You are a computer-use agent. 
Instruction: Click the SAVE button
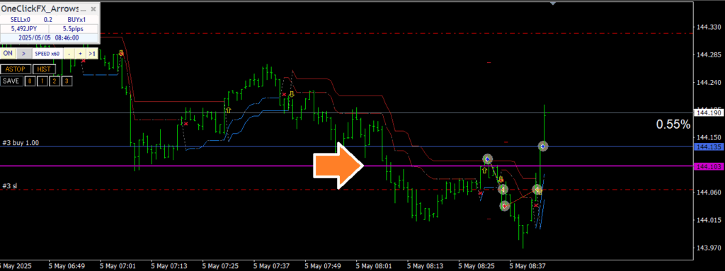click(11, 81)
